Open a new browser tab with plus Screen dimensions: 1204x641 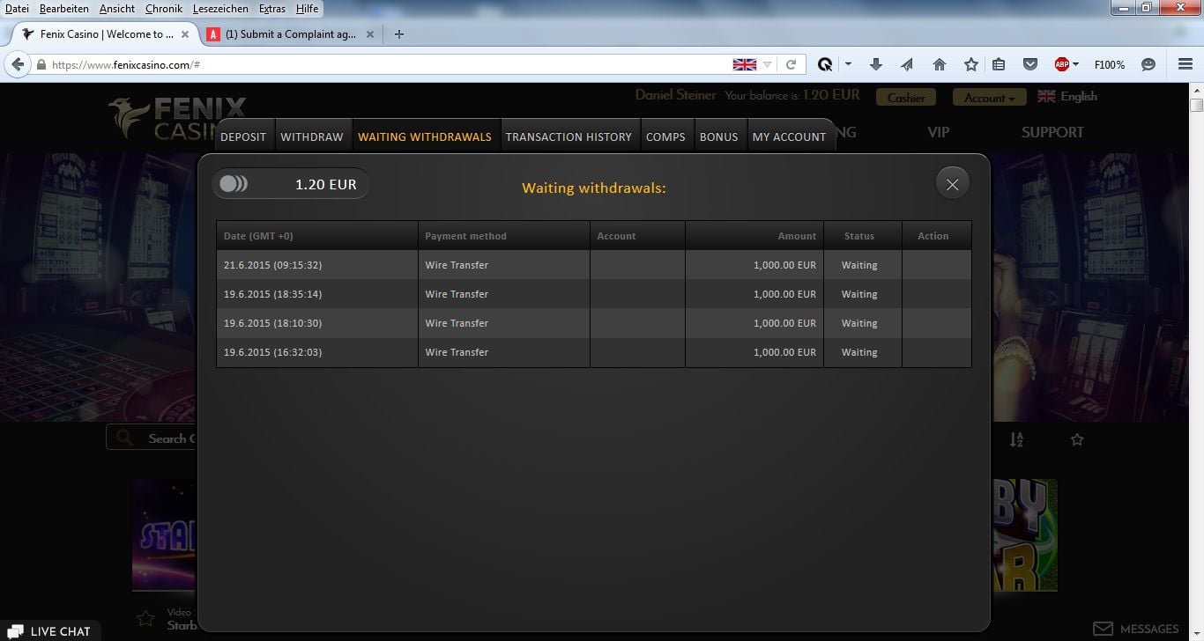[x=399, y=34]
